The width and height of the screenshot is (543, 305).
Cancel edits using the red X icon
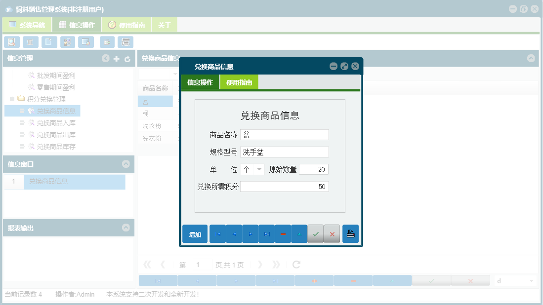tap(332, 233)
